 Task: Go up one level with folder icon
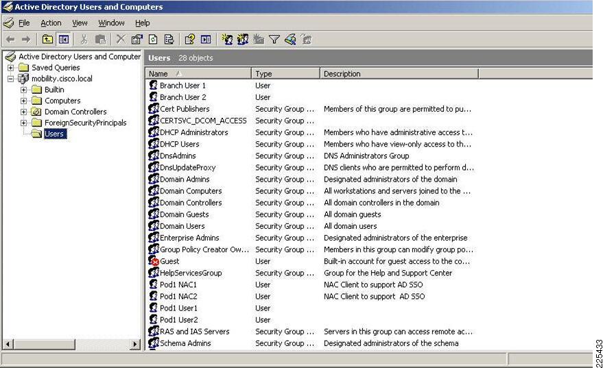[47, 39]
